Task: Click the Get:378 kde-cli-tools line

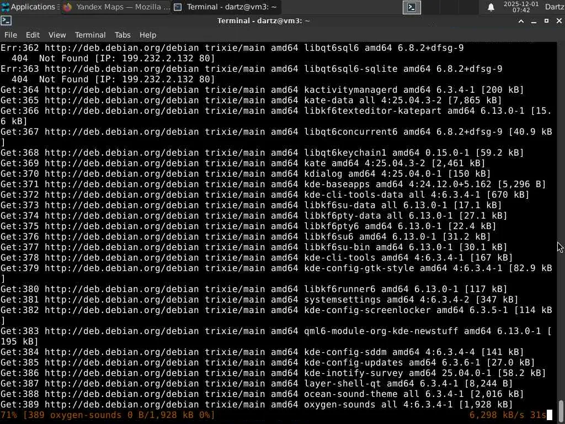Action: (x=257, y=257)
